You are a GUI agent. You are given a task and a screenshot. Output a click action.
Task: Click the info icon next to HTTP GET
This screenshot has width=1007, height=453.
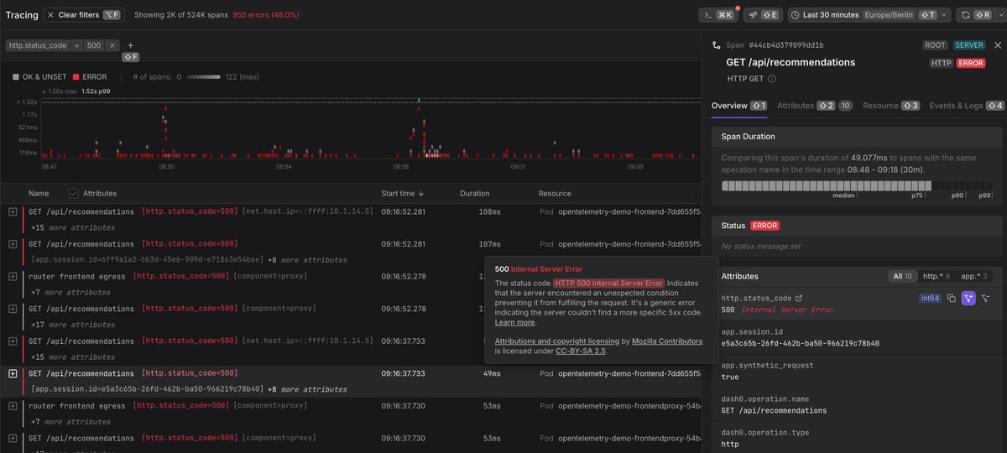(771, 79)
